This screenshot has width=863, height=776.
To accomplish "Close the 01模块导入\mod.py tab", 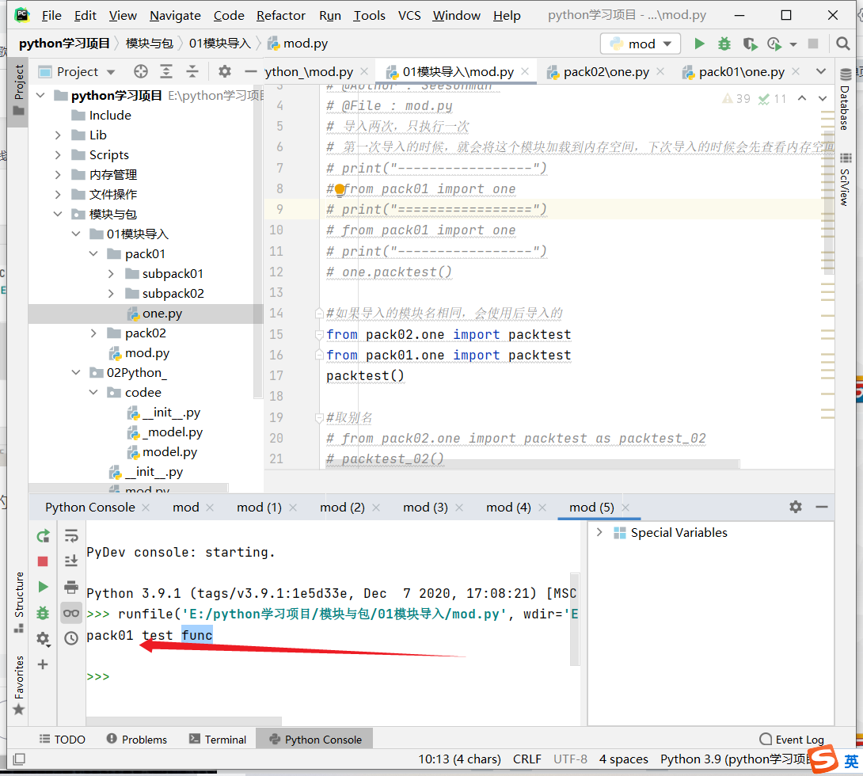I will 525,71.
